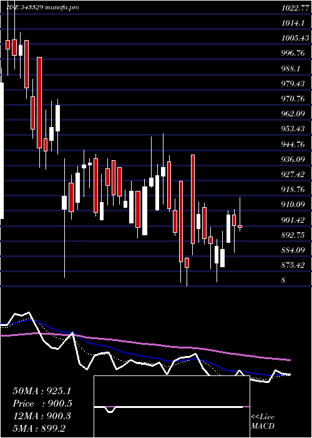Click the 910.09 price axis label
The height and width of the screenshot is (438, 312).
[x=293, y=205]
